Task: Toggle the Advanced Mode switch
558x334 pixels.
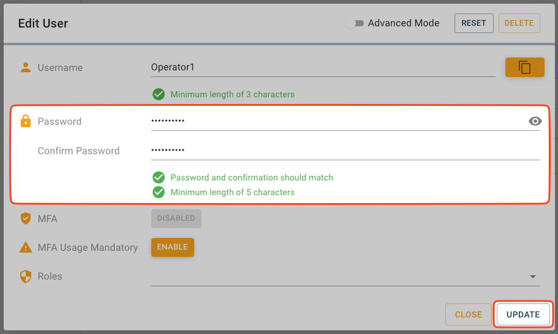Action: 355,23
